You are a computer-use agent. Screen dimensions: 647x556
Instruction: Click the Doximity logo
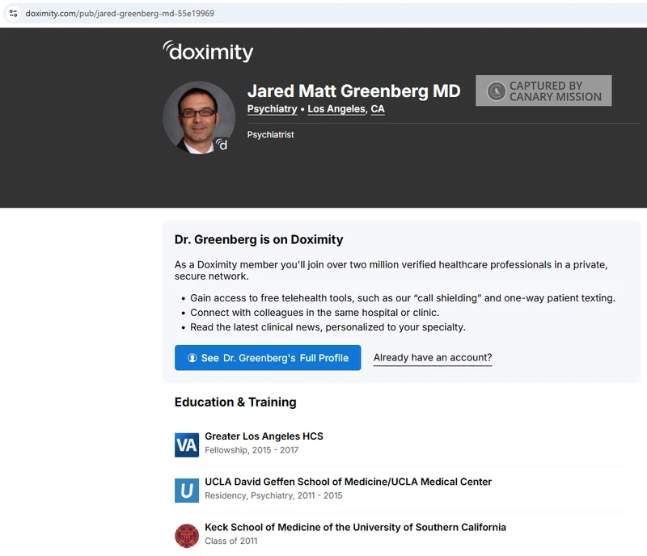208,52
